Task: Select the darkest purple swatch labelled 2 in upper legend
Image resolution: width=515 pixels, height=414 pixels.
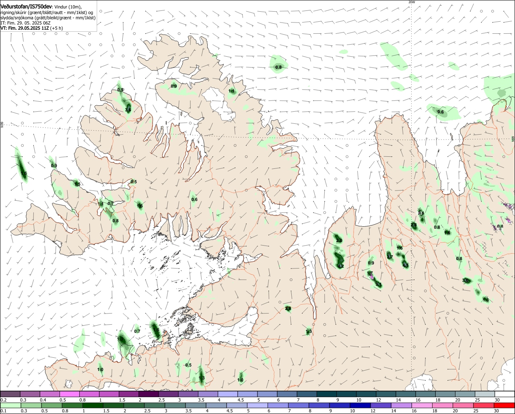Action: [x=148, y=394]
